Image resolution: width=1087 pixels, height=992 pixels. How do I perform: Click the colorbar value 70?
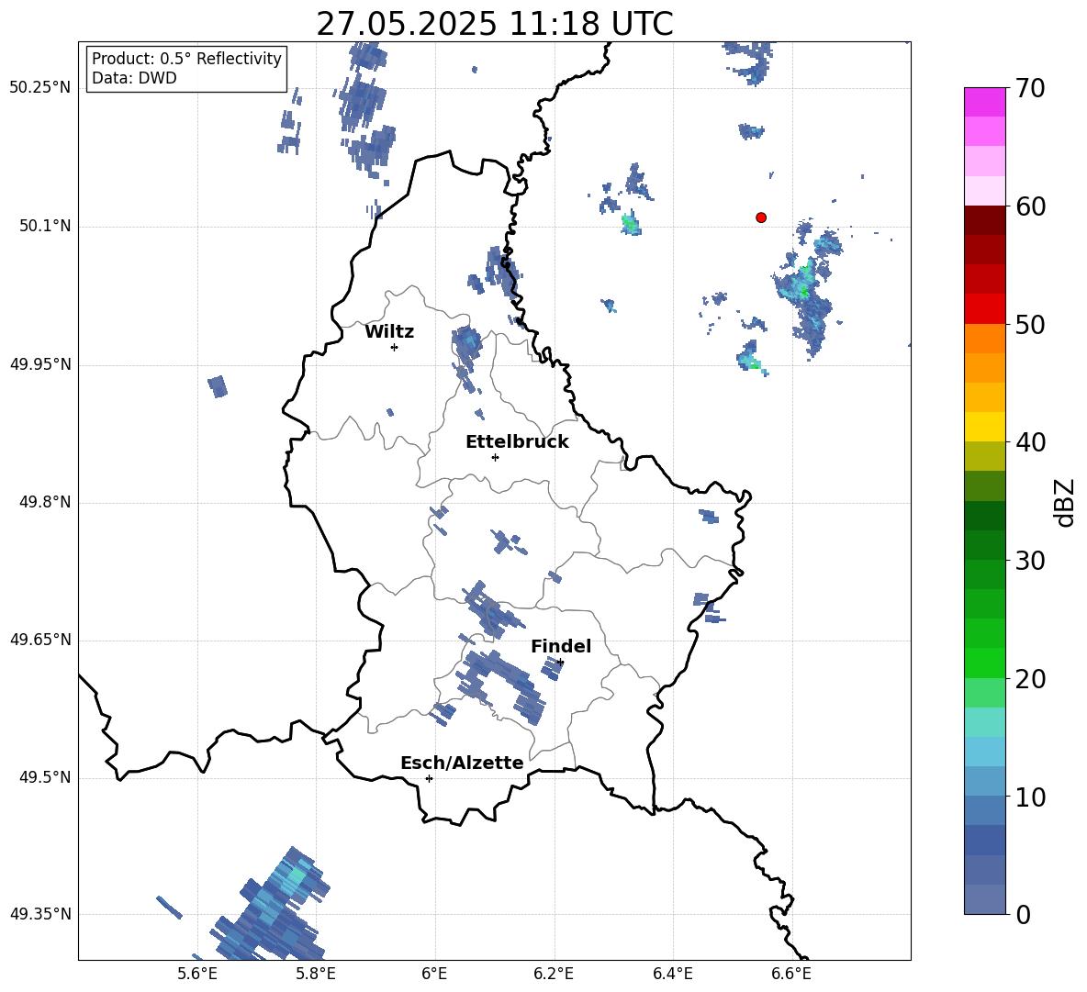pos(1030,88)
